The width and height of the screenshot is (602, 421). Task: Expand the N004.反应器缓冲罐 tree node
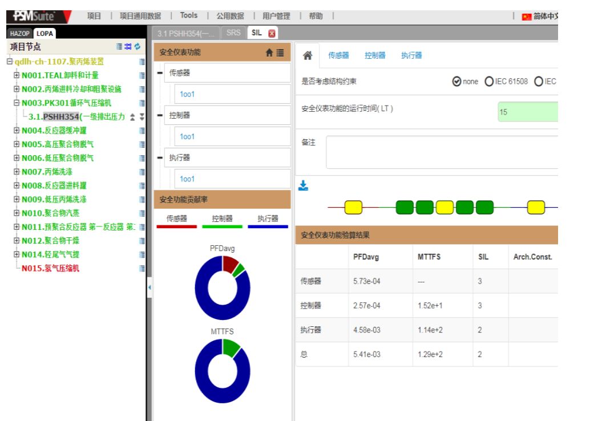tap(17, 131)
